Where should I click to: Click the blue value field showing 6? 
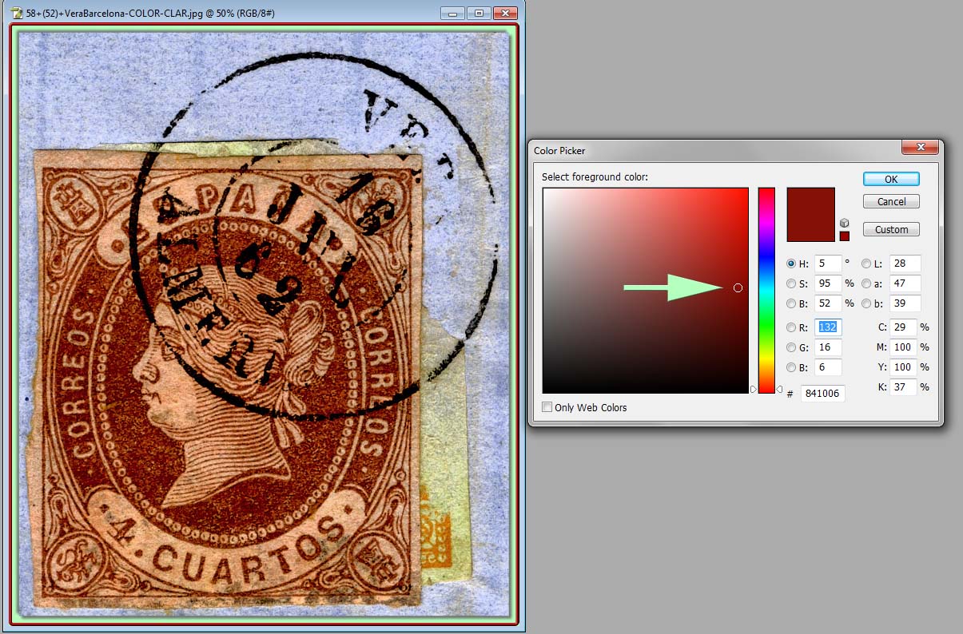point(828,367)
